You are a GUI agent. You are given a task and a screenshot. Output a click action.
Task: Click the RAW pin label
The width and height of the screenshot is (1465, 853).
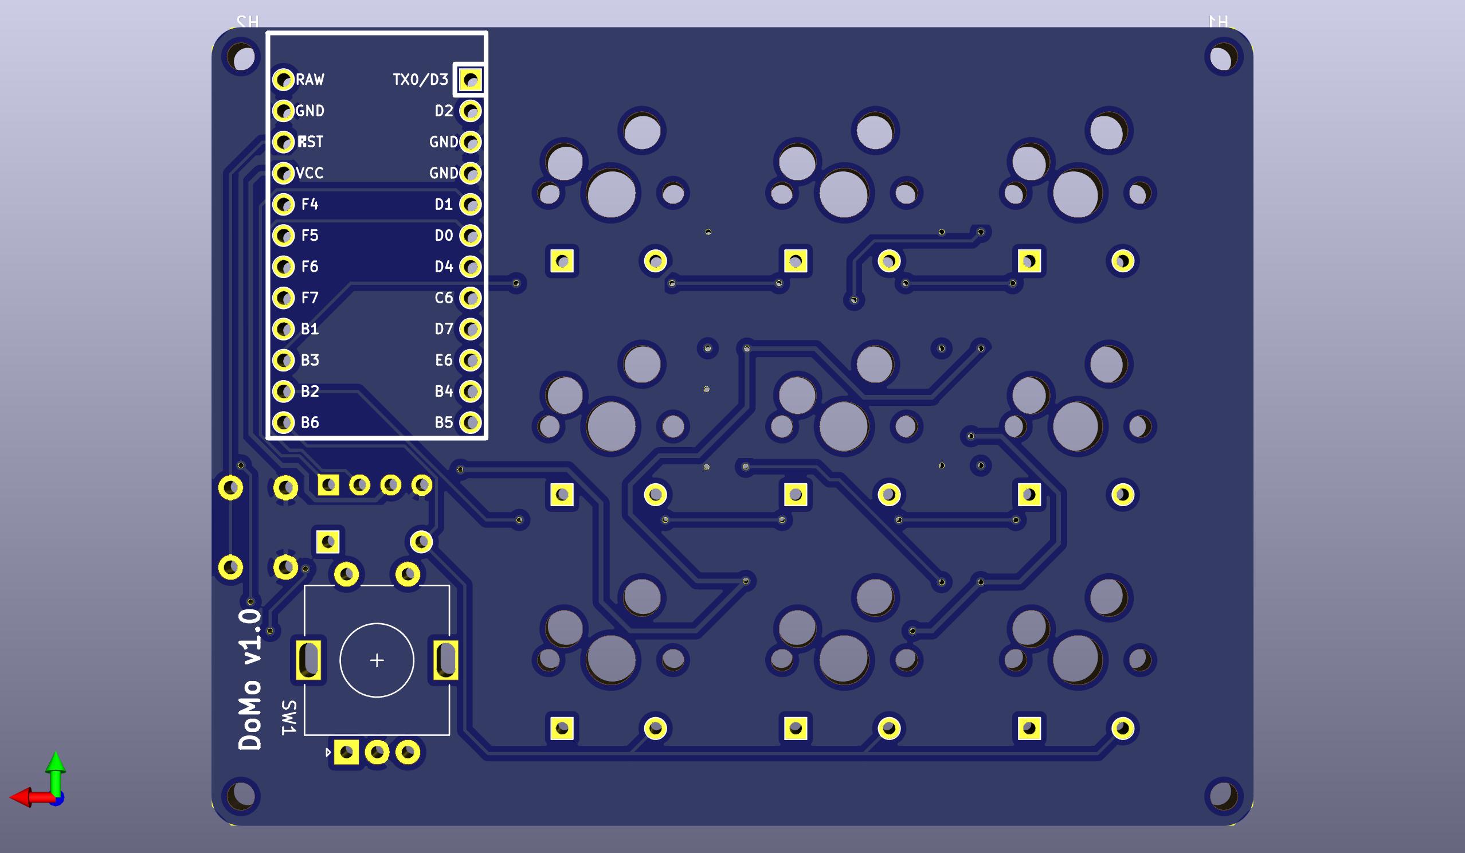(310, 80)
